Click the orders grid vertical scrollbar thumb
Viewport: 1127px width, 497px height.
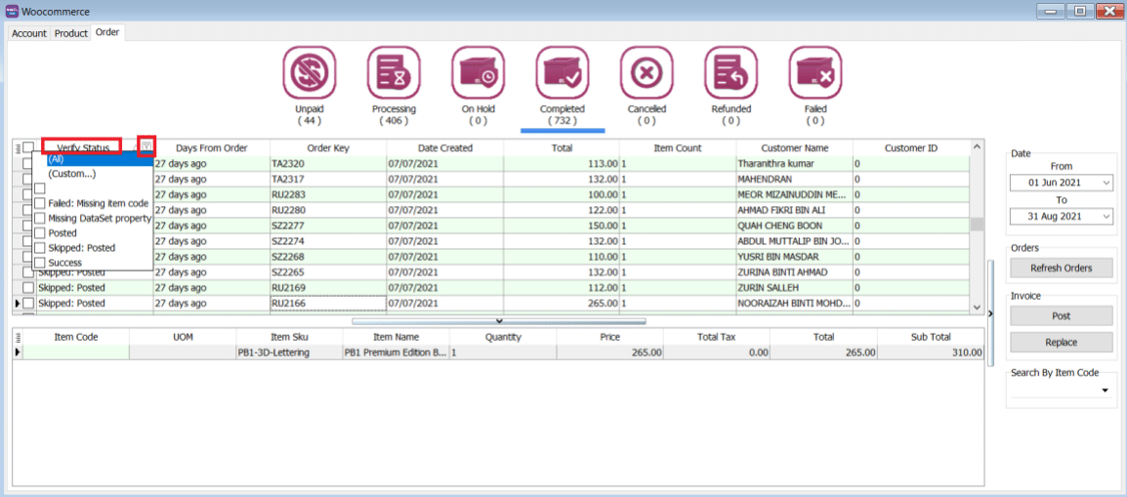coord(976,224)
